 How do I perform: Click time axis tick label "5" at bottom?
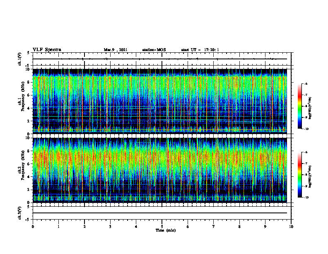[162, 227]
